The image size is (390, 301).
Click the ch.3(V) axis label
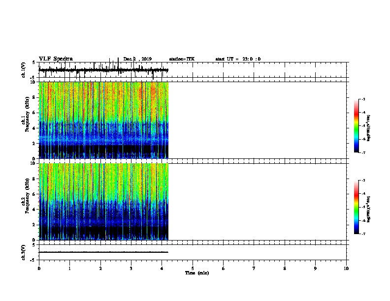(x=24, y=252)
